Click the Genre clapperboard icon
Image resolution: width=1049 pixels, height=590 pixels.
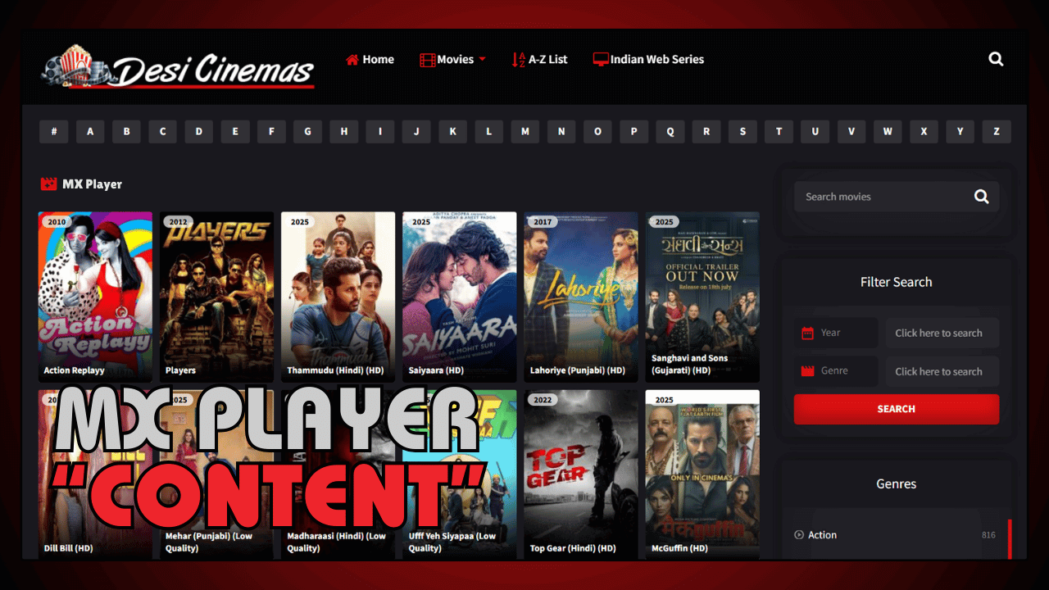tap(807, 370)
